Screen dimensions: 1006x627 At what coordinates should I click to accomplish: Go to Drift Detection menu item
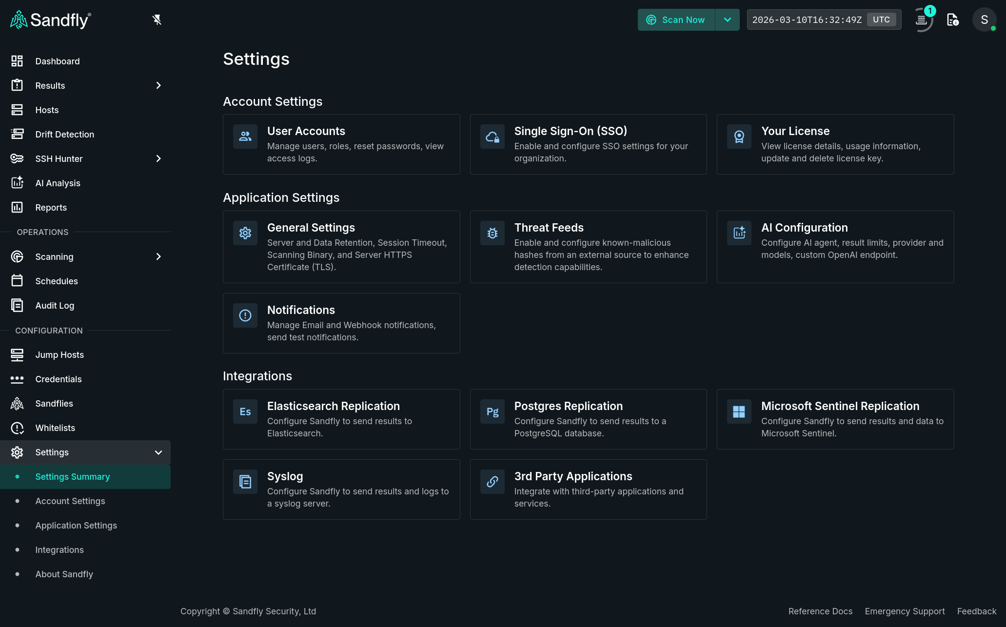65,135
